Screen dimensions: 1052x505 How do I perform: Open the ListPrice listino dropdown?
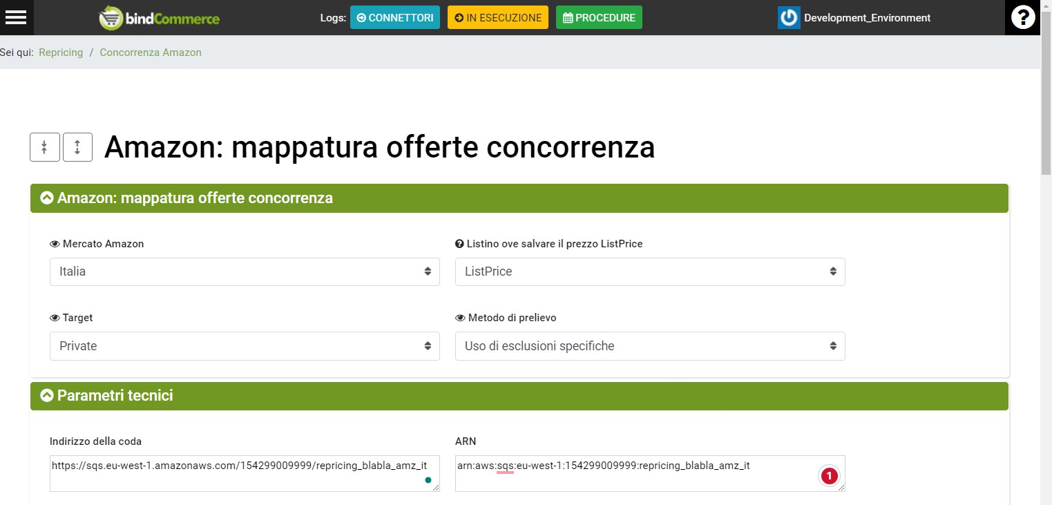point(649,271)
